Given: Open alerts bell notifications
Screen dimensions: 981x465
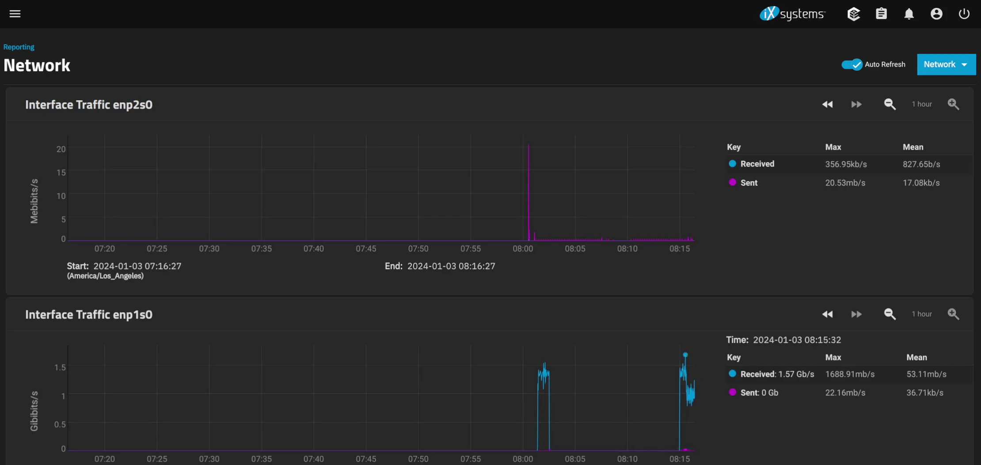Looking at the screenshot, I should tap(909, 14).
